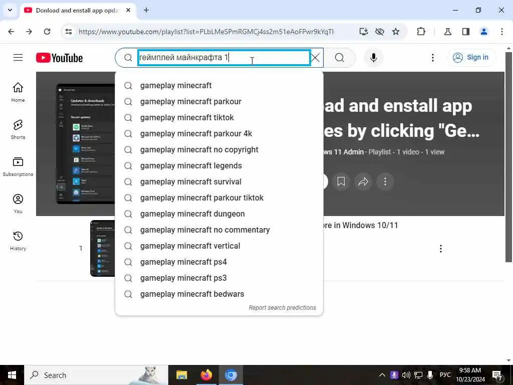Go forward with the browser forward arrow
Image resolution: width=513 pixels, height=385 pixels.
pos(29,32)
